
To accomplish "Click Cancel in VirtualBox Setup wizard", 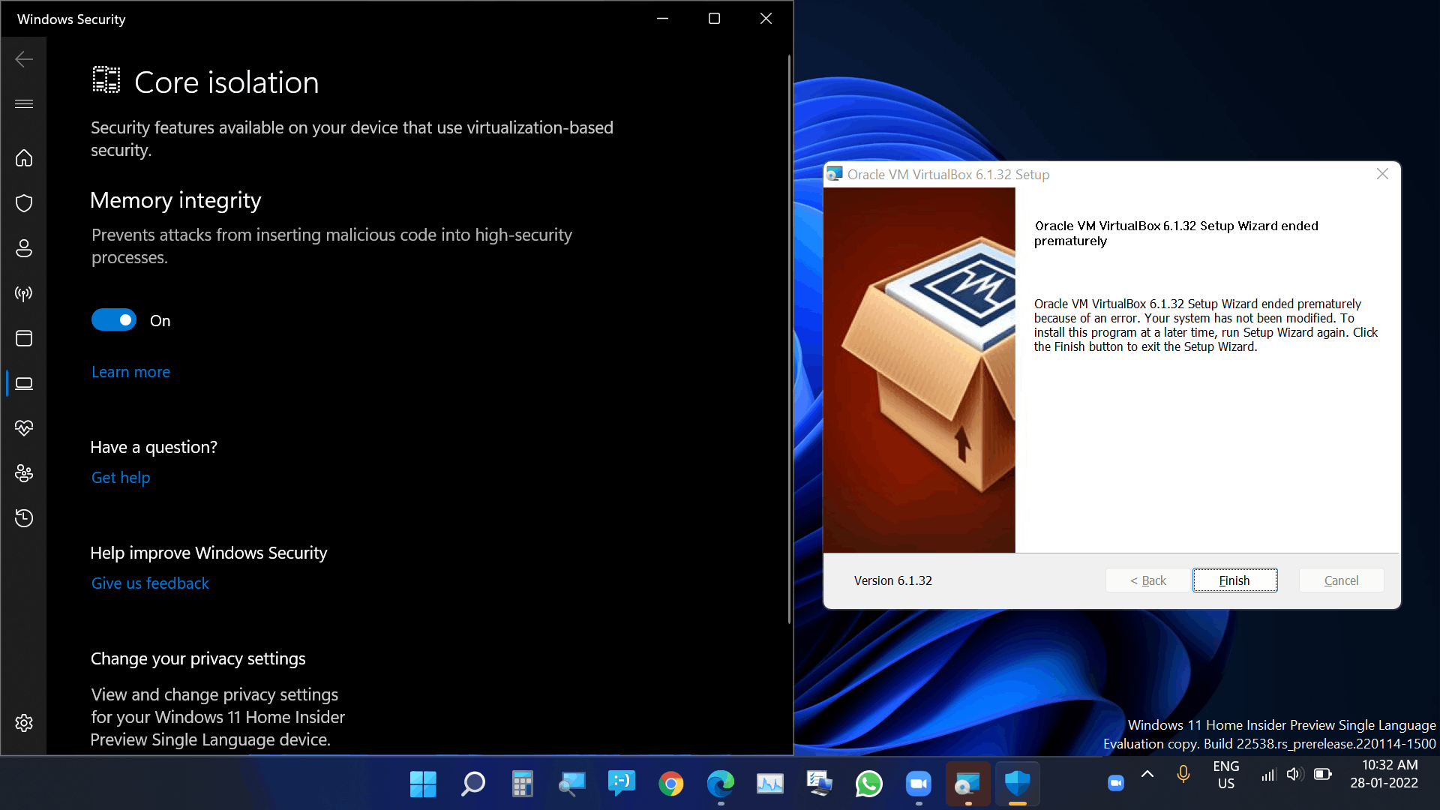I will [1341, 580].
